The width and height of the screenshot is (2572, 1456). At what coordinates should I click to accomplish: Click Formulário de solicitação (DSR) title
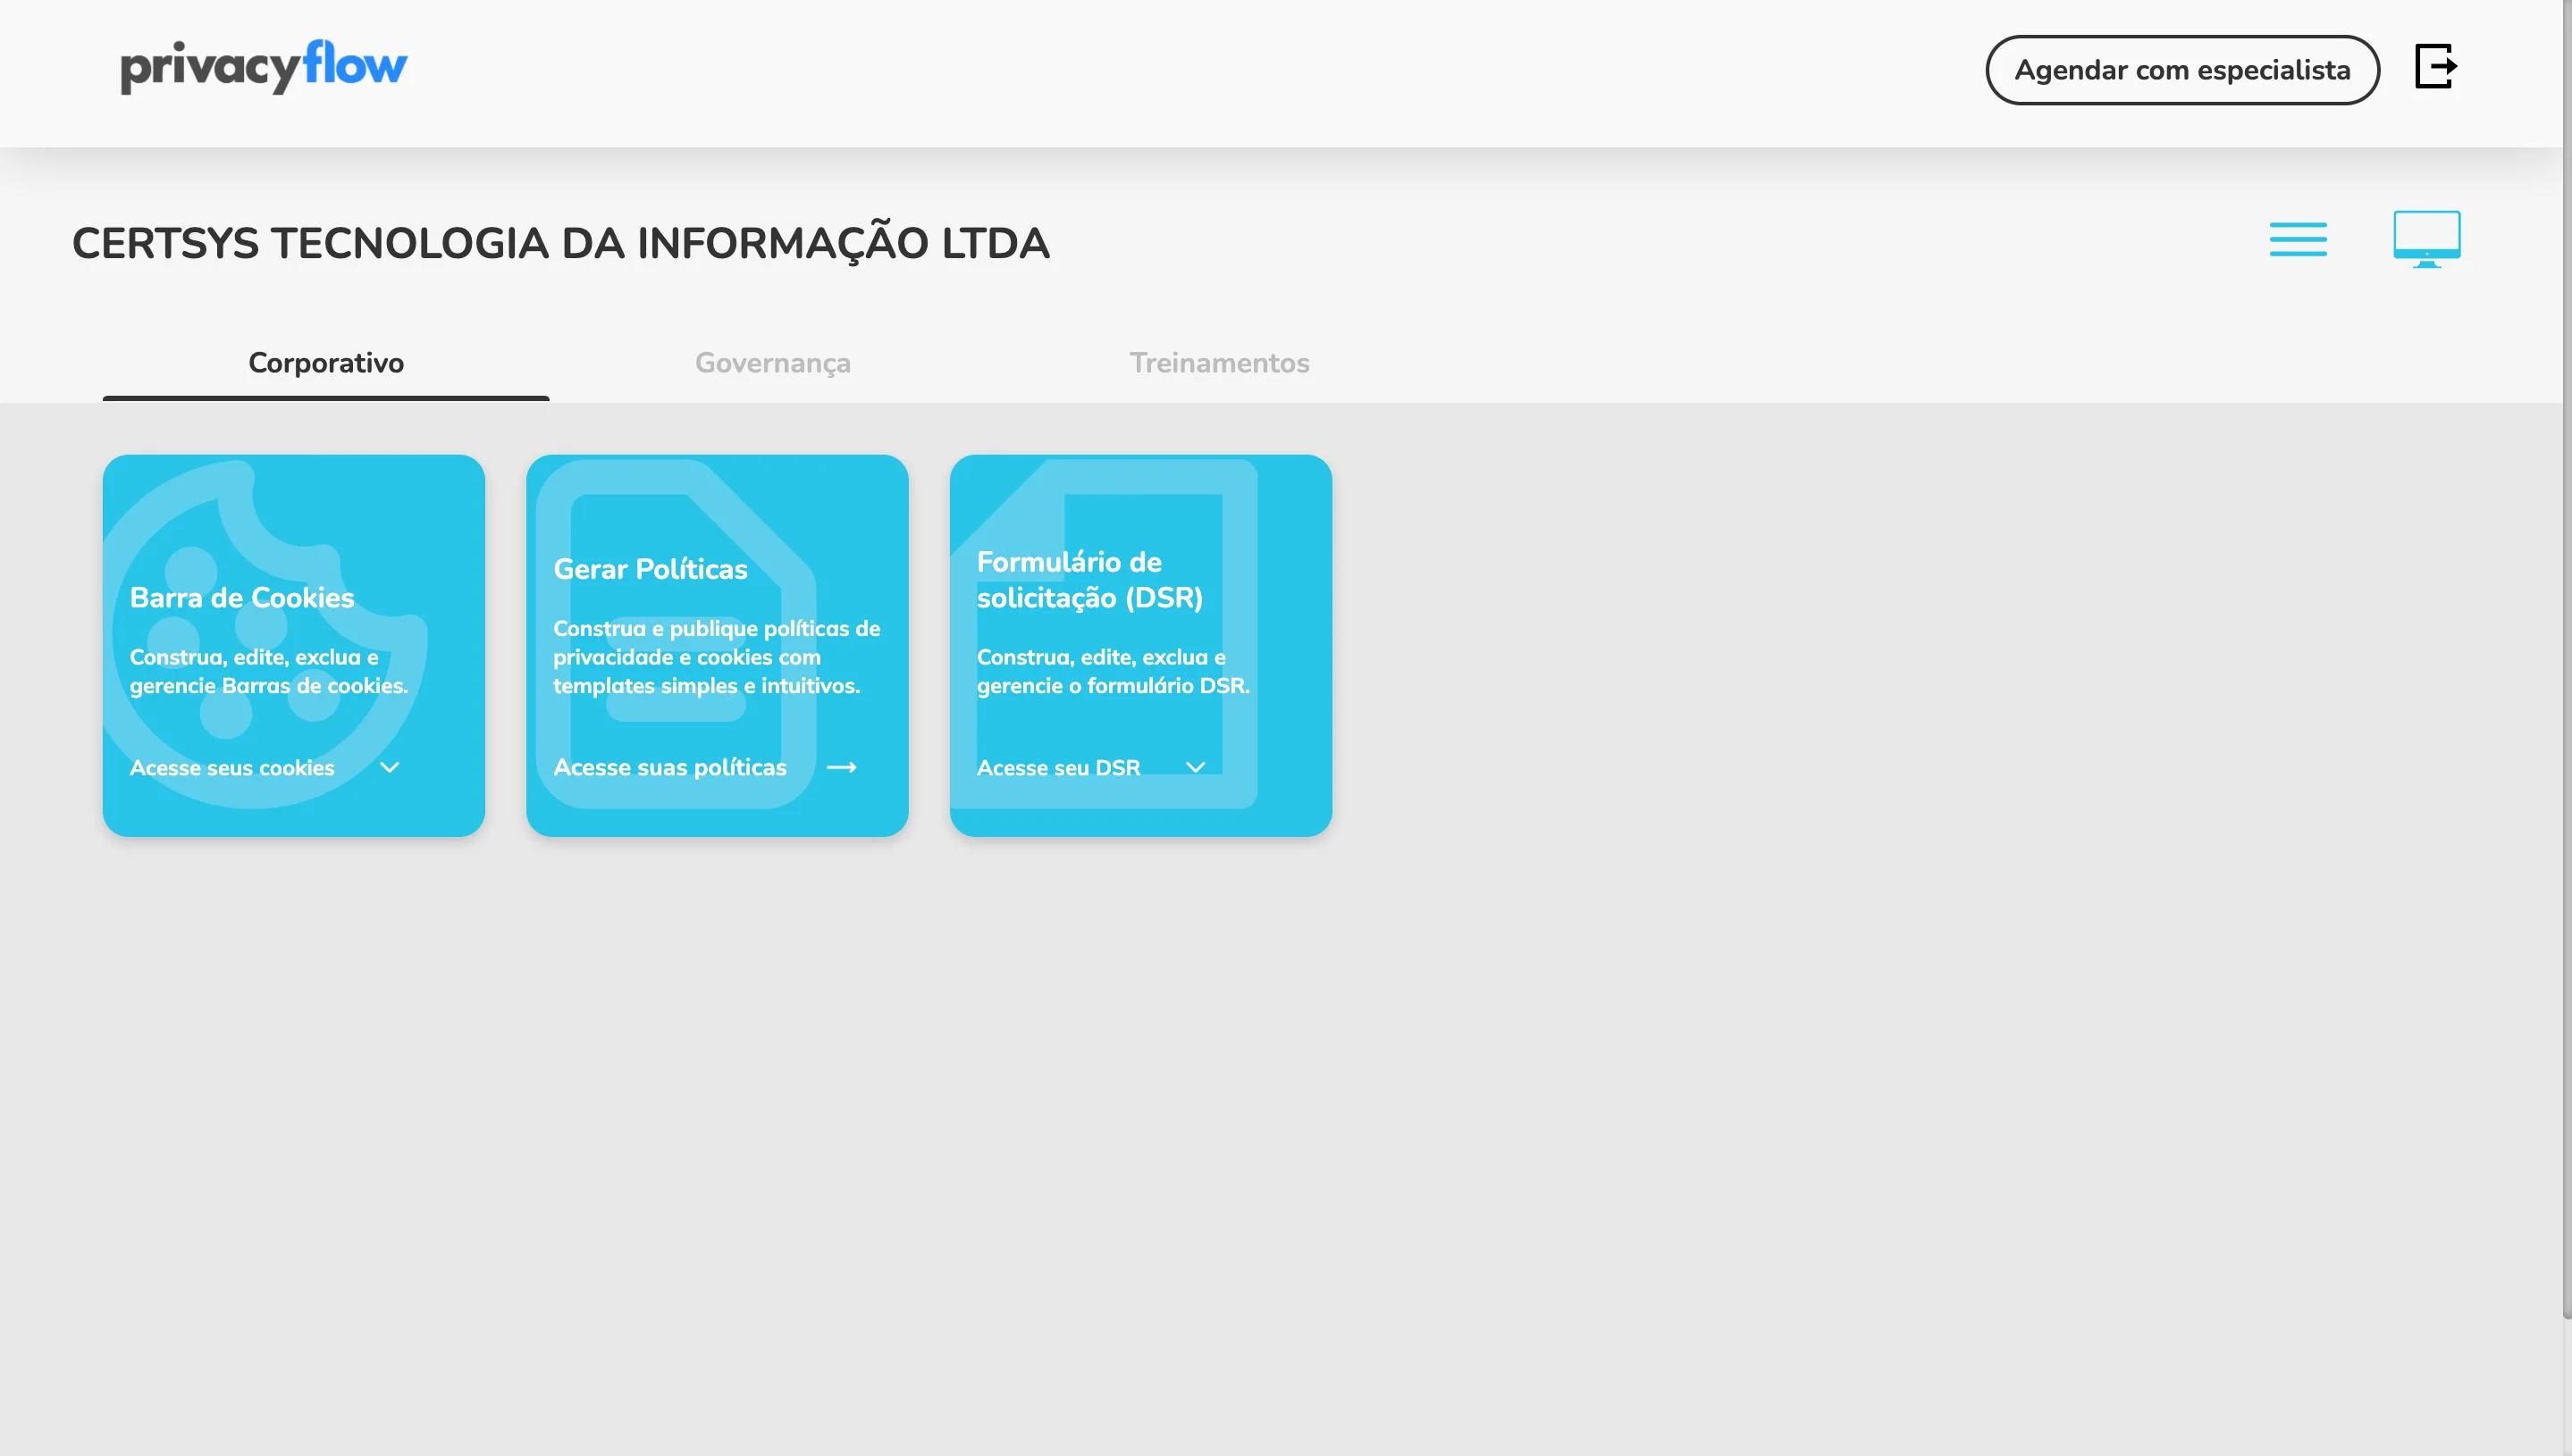[1089, 580]
